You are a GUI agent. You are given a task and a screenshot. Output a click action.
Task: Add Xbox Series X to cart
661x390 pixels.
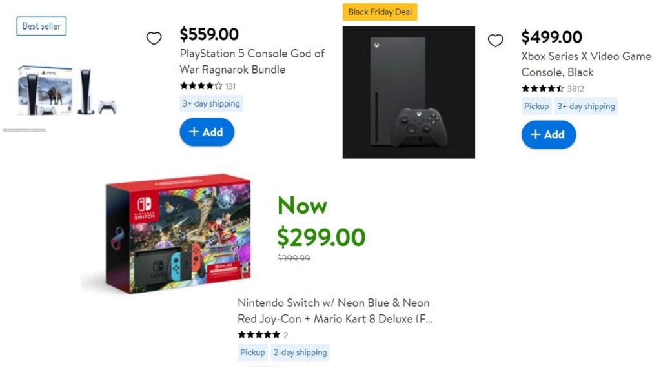pyautogui.click(x=548, y=135)
